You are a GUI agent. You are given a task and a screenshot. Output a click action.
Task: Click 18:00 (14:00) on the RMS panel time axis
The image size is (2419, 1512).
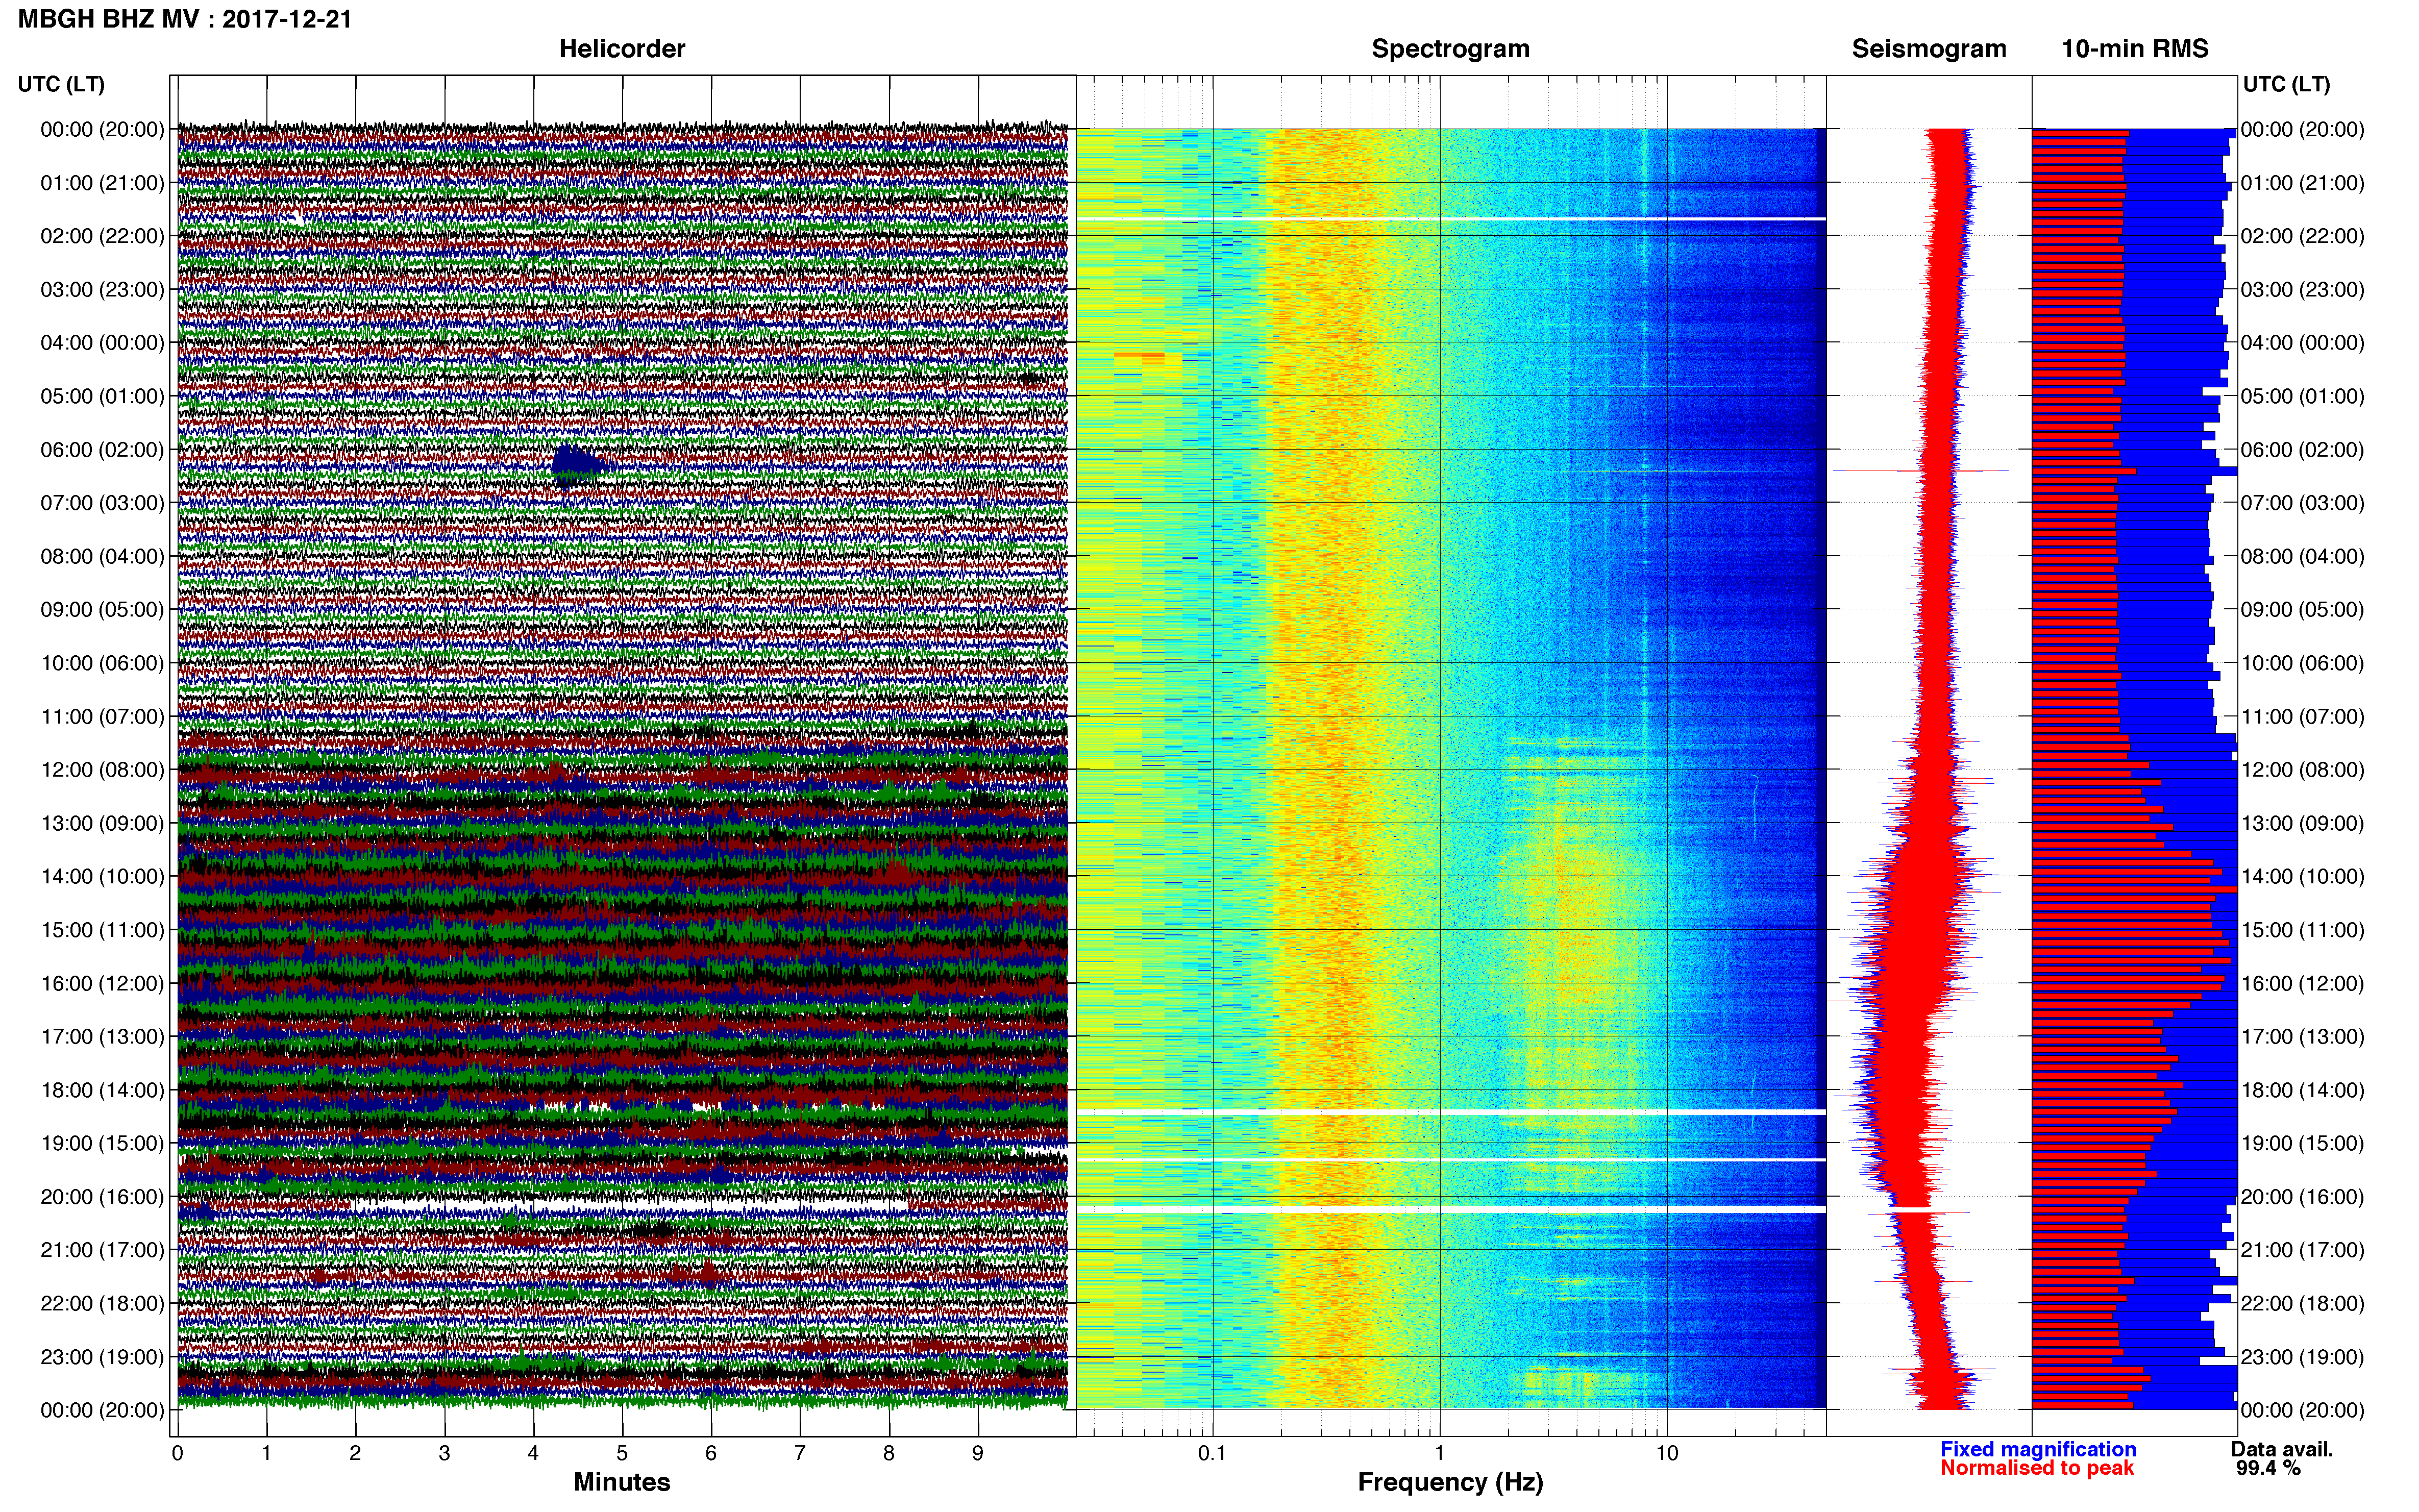coord(2302,1090)
